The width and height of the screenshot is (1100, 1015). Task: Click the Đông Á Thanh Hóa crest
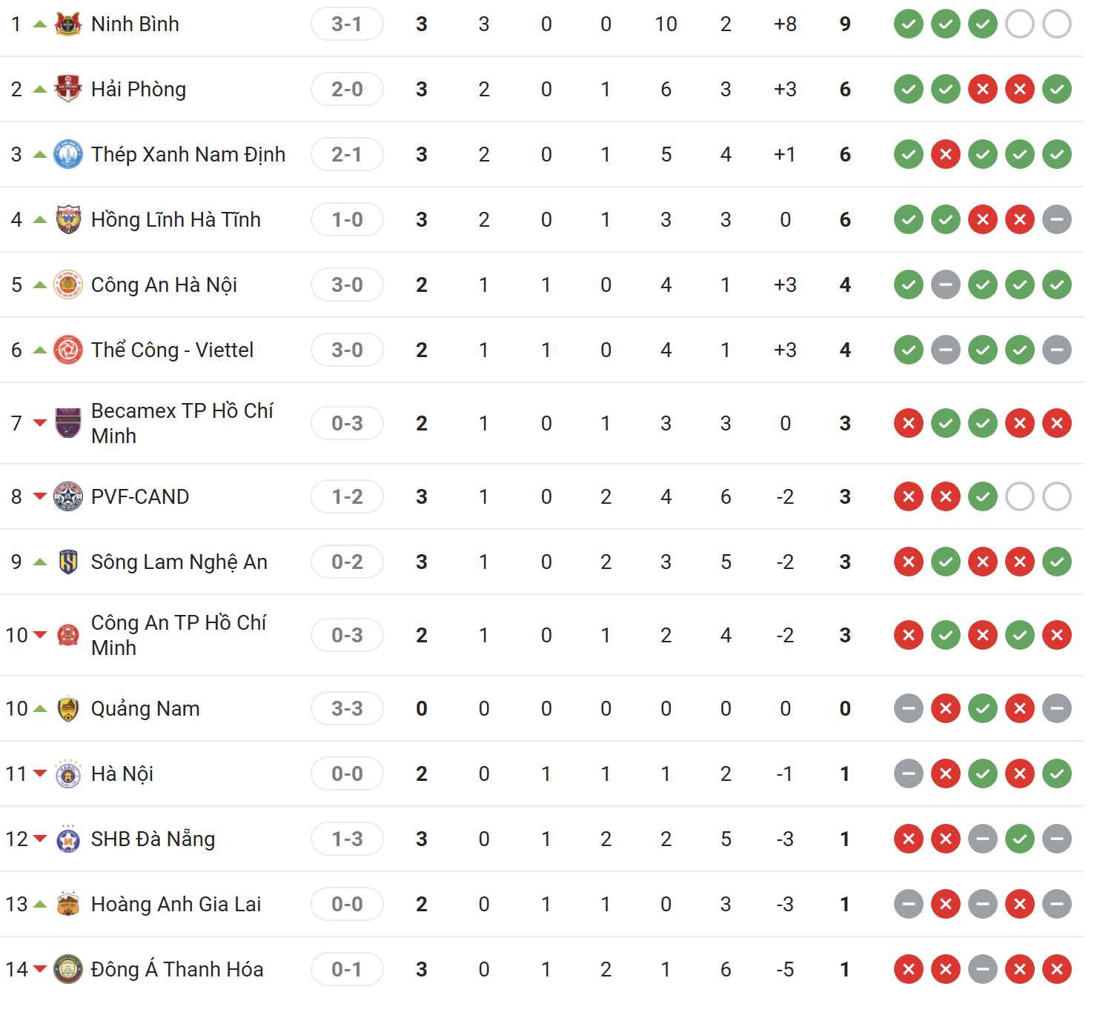click(x=68, y=969)
